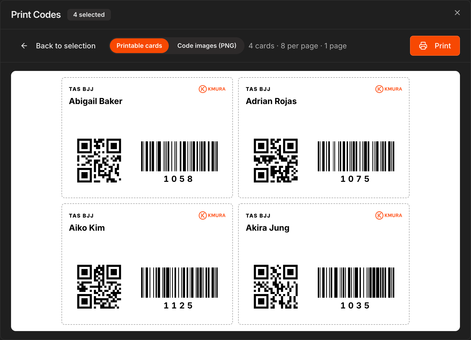The image size is (471, 340).
Task: Switch to Printable cards tab
Action: pos(139,46)
